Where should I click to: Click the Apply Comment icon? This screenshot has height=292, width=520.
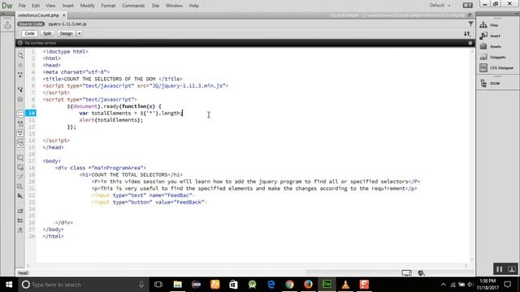(20, 157)
